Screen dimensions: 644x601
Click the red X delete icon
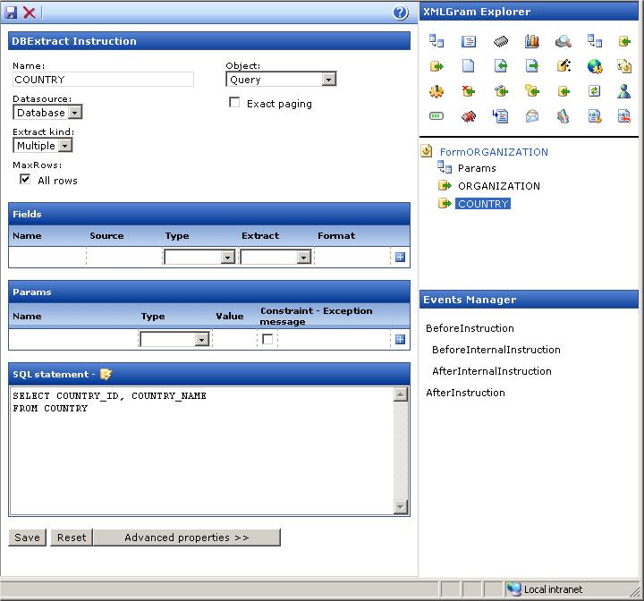30,13
